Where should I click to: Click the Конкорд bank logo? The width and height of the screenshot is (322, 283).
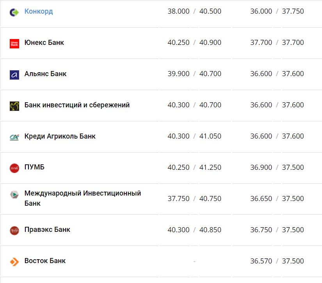pos(14,11)
